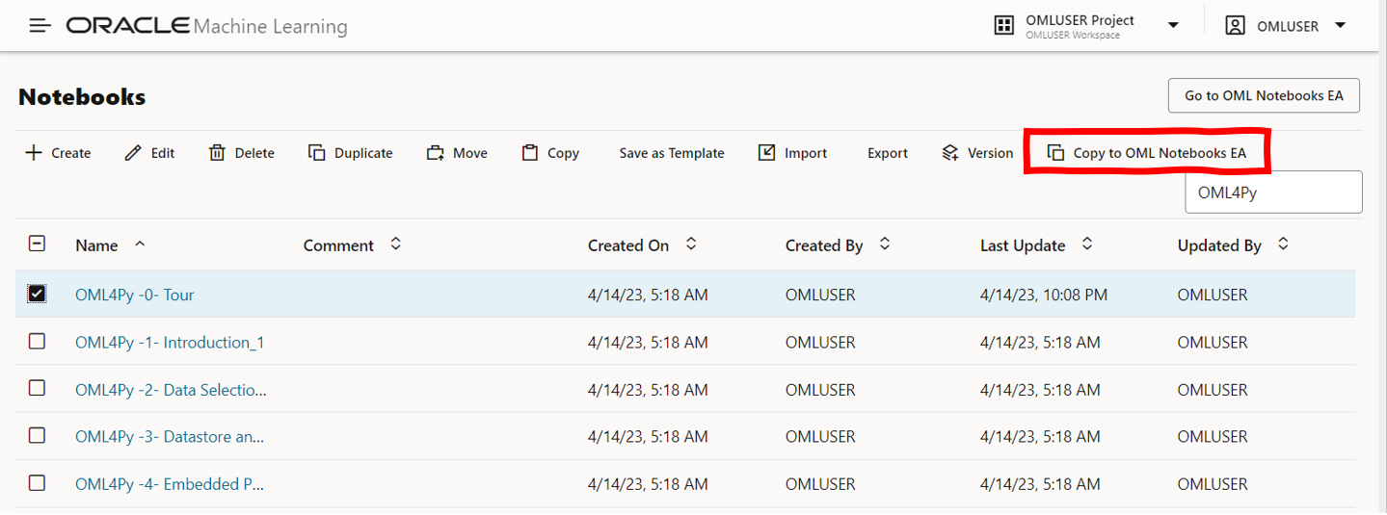Open the OML4Py -3- Datastore notebook link
The height and width of the screenshot is (515, 1387).
pyautogui.click(x=170, y=437)
